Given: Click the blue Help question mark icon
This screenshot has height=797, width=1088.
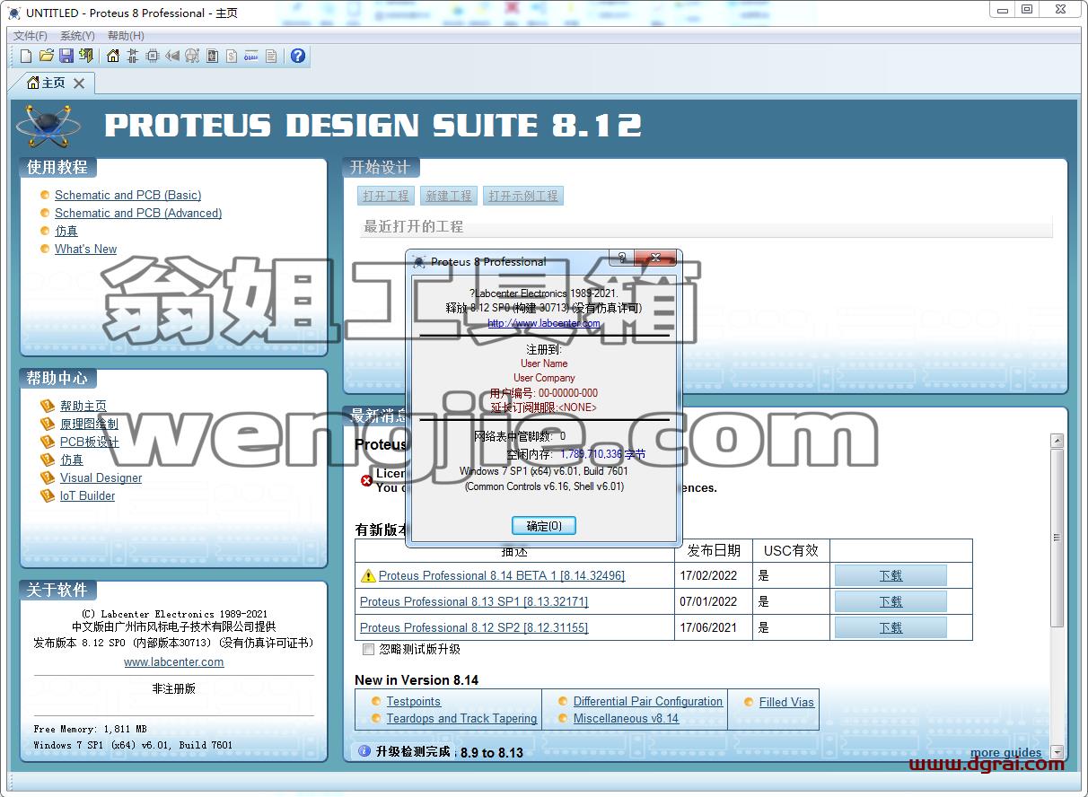Looking at the screenshot, I should pyautogui.click(x=298, y=56).
